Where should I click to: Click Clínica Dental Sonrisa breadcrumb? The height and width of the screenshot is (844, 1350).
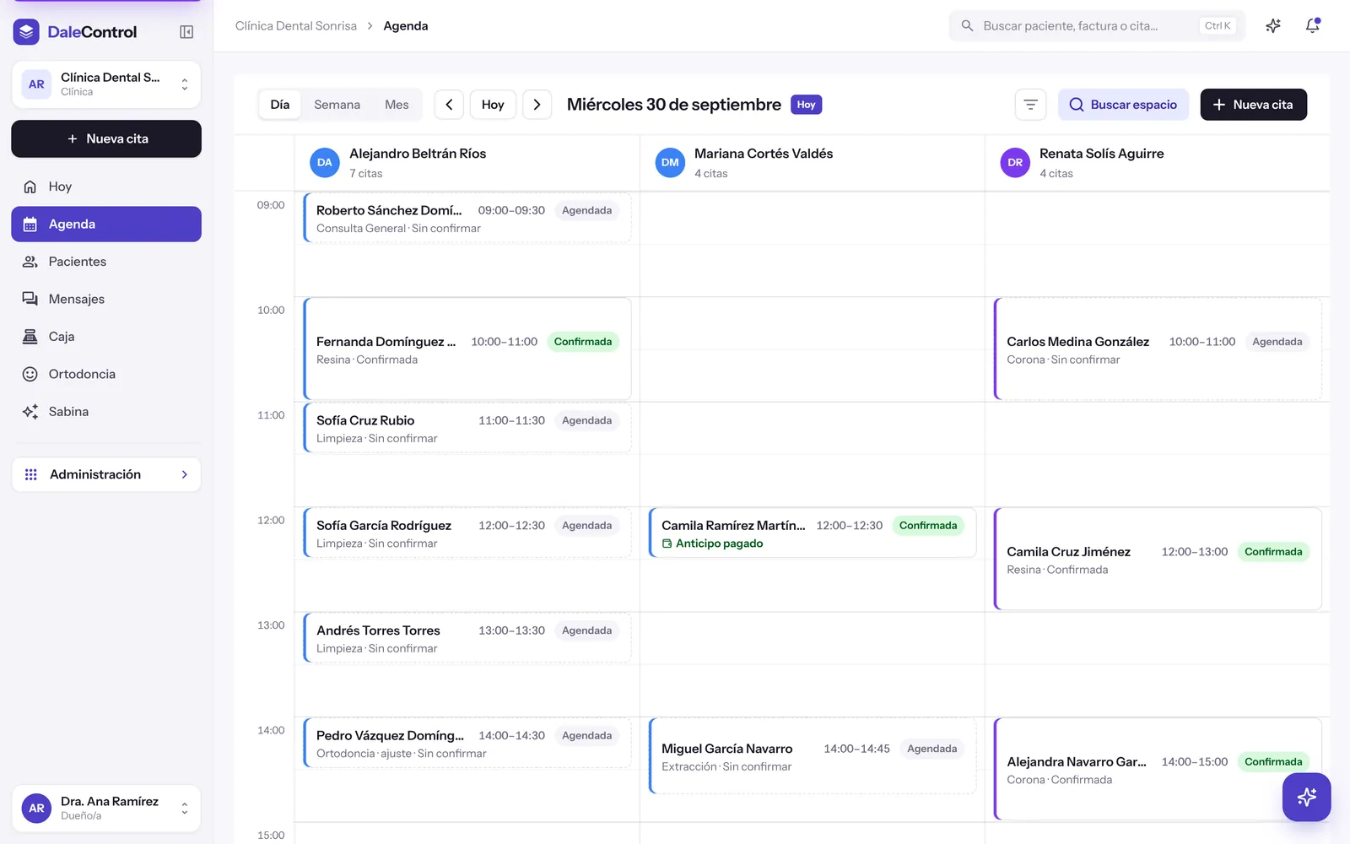(x=296, y=26)
